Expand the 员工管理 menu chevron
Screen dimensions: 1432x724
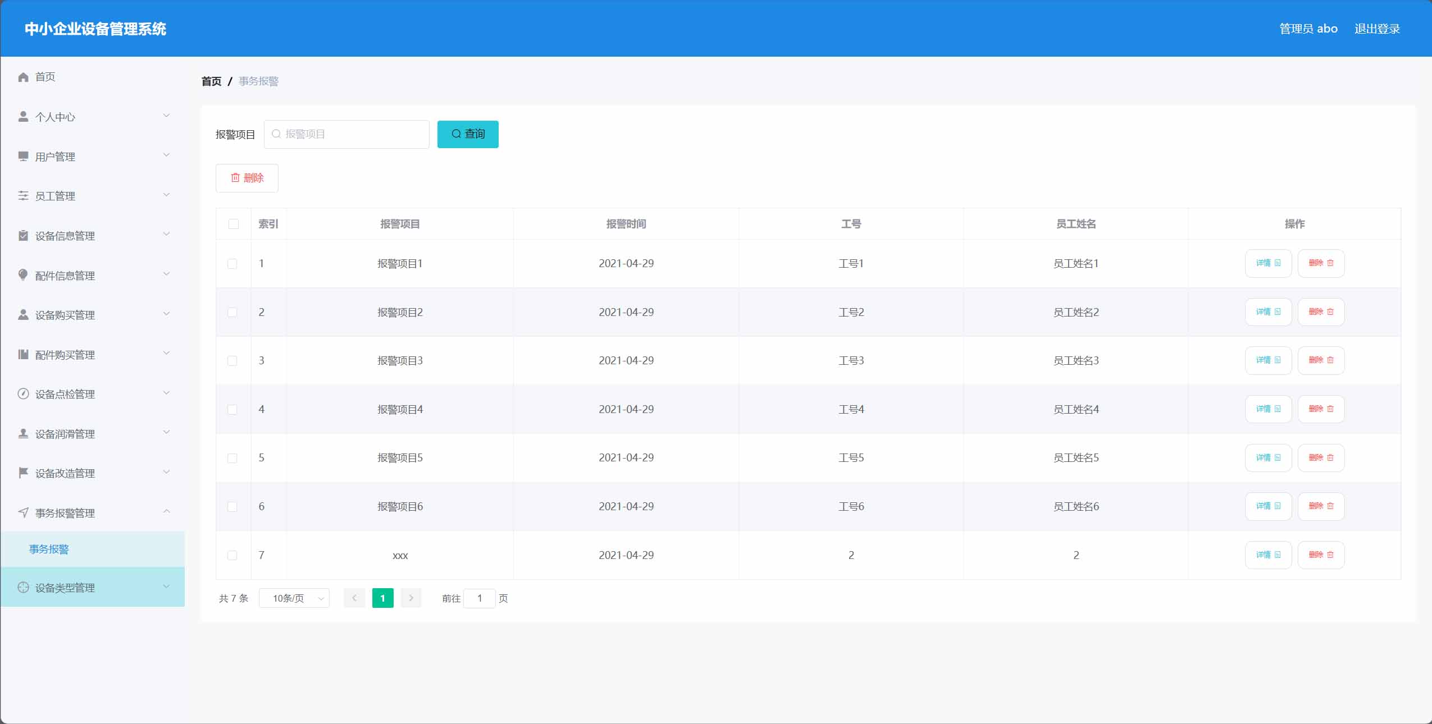(x=166, y=195)
